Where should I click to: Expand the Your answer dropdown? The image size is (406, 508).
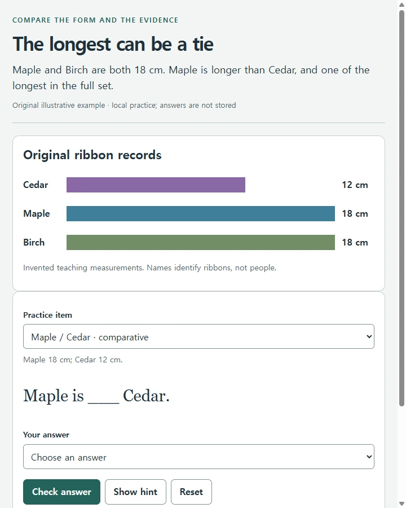tap(198, 457)
